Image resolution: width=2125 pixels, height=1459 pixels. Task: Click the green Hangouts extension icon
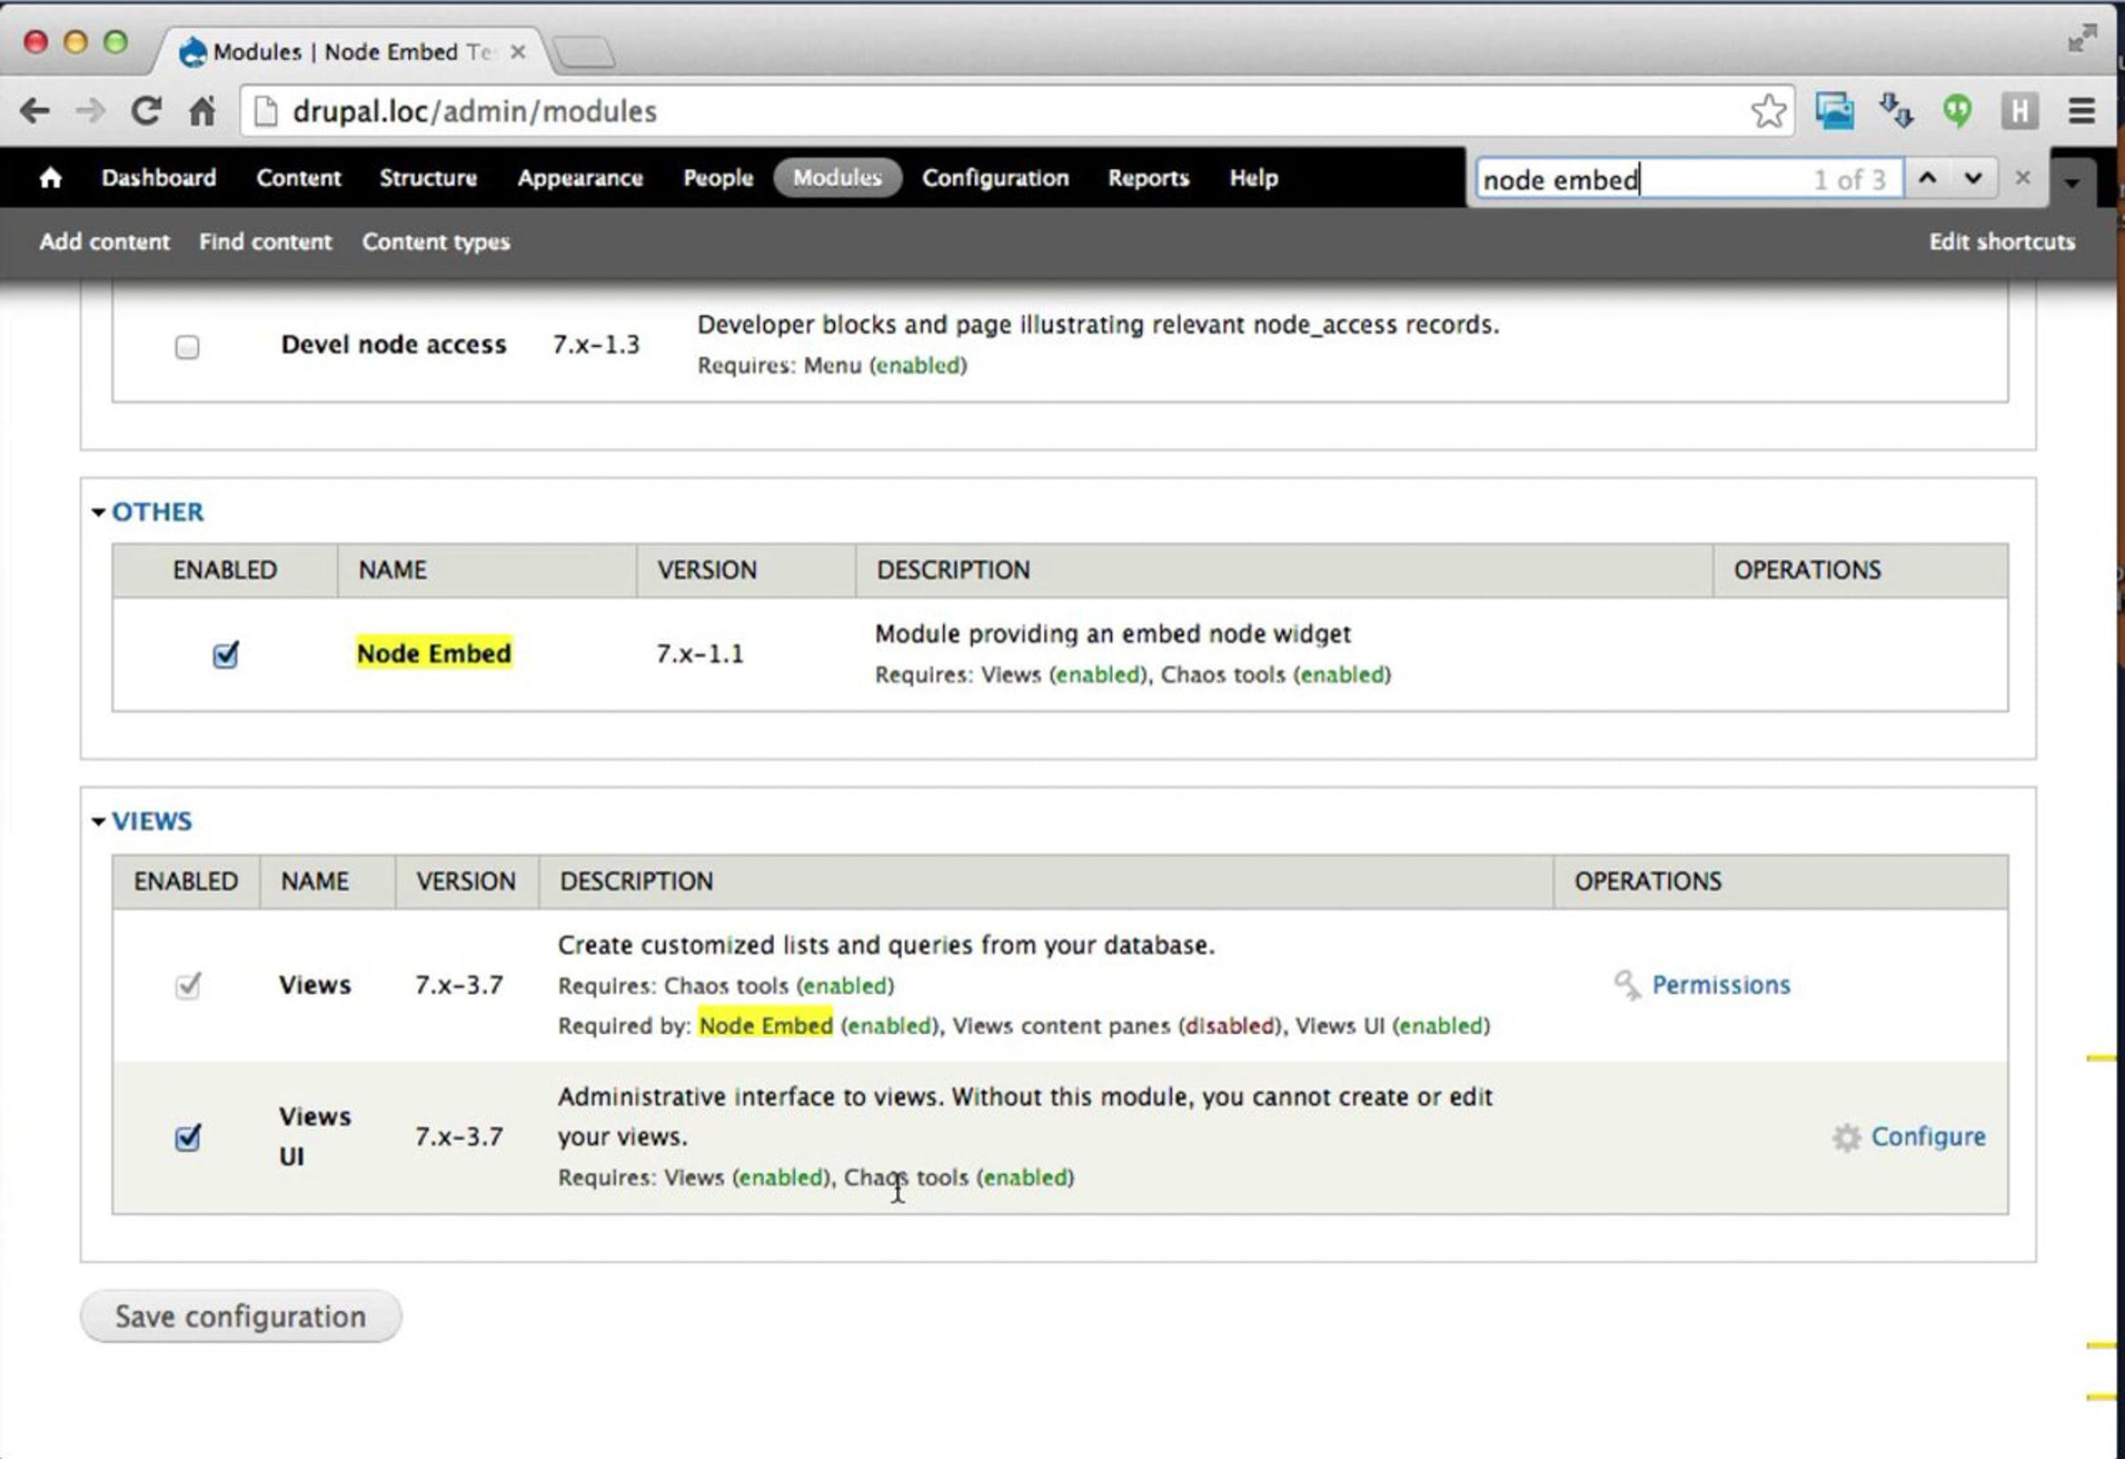(x=1956, y=112)
